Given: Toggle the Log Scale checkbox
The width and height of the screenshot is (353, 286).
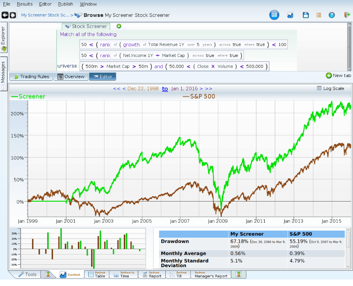Looking at the screenshot, I should click(319, 88).
